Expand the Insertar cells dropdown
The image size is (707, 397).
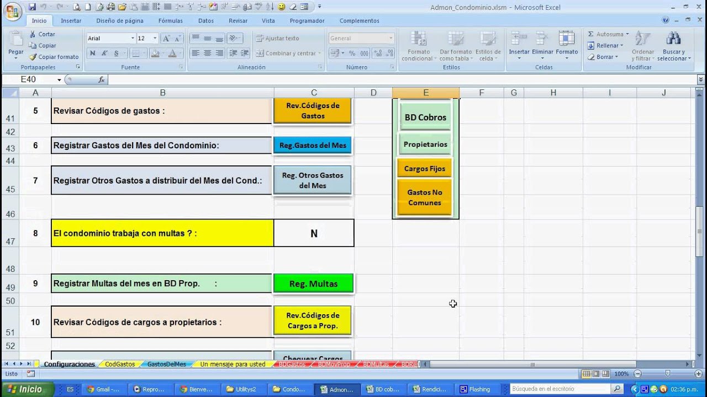(x=519, y=58)
